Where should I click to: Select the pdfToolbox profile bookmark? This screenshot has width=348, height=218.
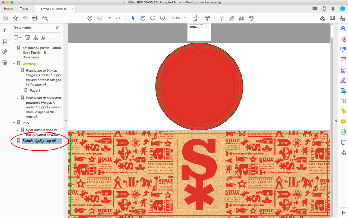41,53
